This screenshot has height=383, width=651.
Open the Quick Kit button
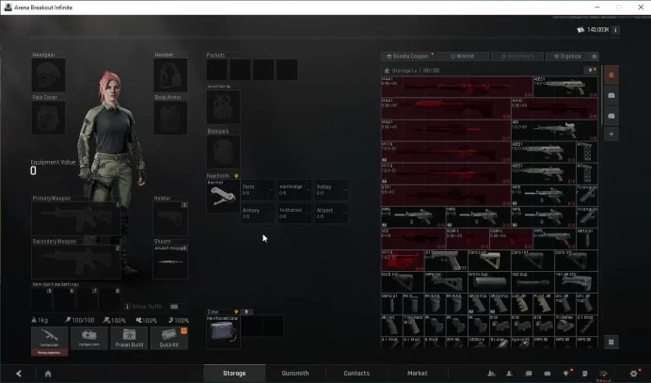169,338
